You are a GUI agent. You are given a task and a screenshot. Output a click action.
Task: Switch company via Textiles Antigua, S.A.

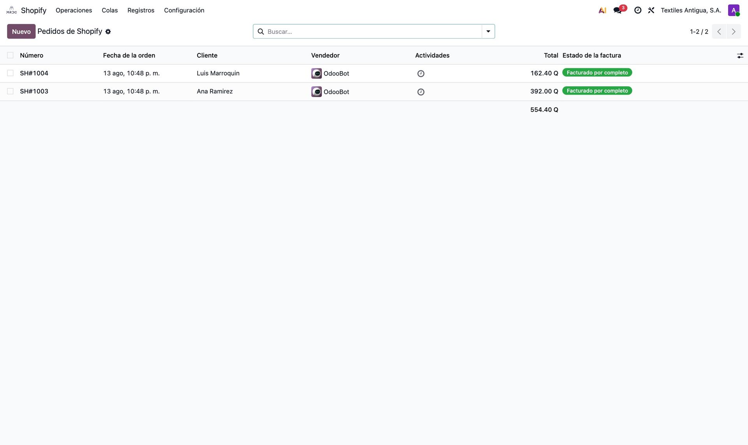691,10
